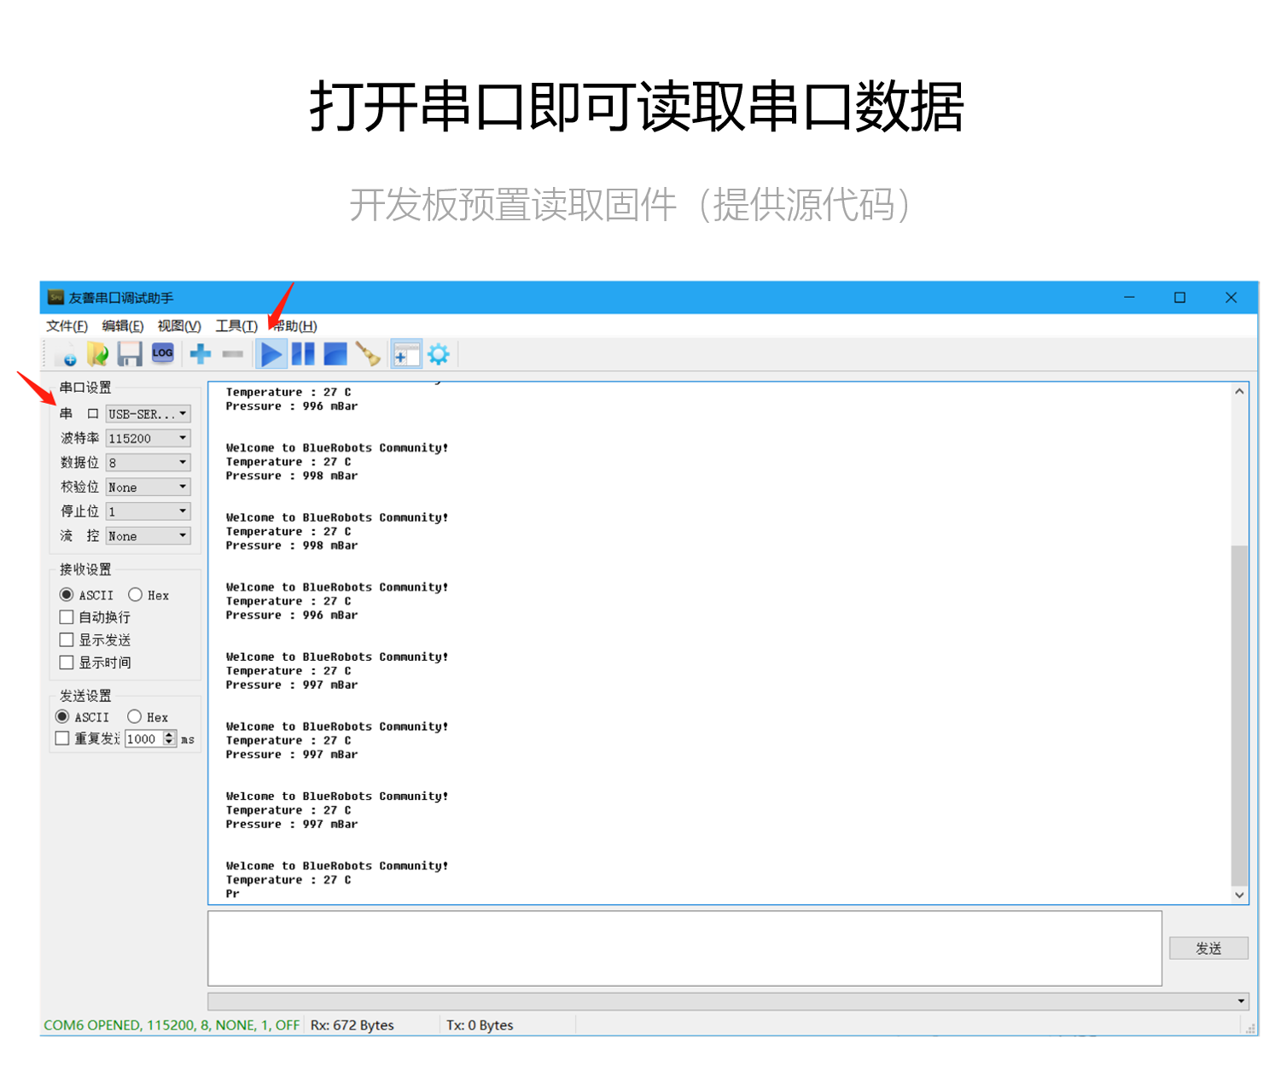Click the open file folder icon
1281x1080 pixels.
(97, 353)
